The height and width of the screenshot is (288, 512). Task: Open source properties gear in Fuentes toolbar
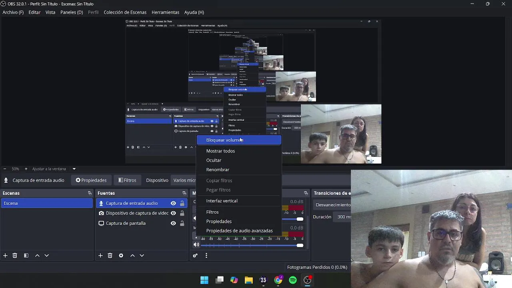(x=121, y=256)
